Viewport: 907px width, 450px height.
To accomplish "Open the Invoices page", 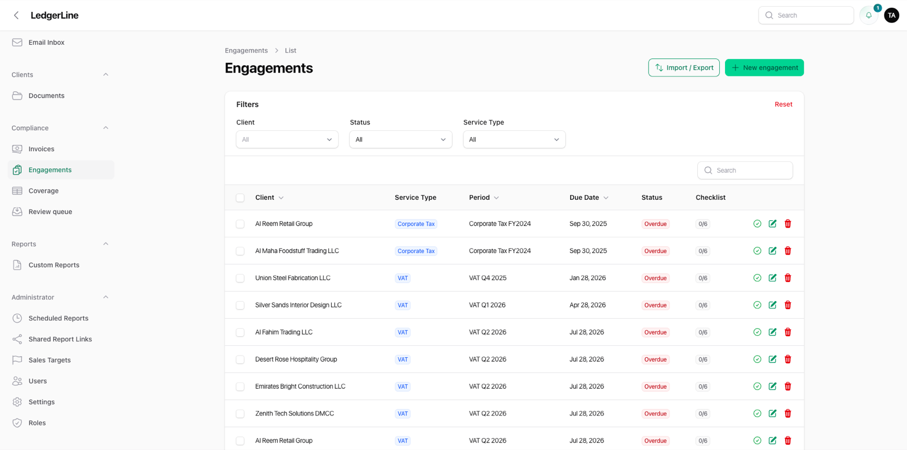I will (x=61, y=149).
